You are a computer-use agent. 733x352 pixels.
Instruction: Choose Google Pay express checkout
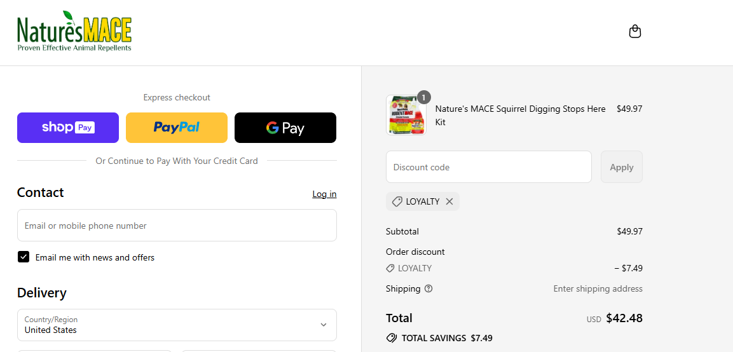pos(285,128)
